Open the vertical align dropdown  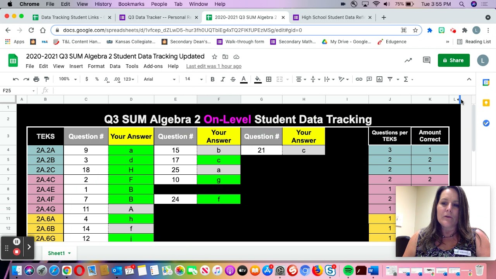(x=315, y=79)
